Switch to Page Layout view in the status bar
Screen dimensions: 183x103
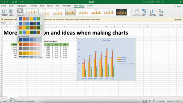[150, 101]
